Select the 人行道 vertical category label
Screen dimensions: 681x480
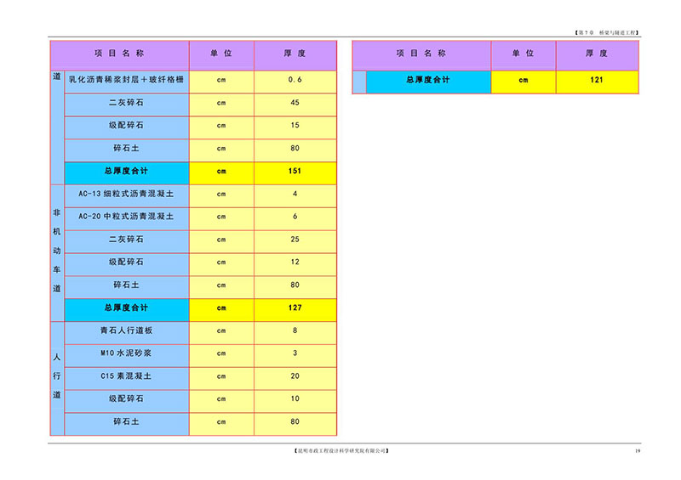56,374
